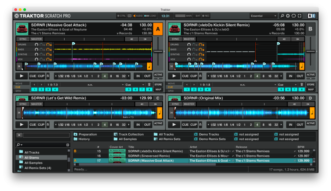Show larger loop sizes on Deck A
The image size is (331, 191).
coord(129,76)
